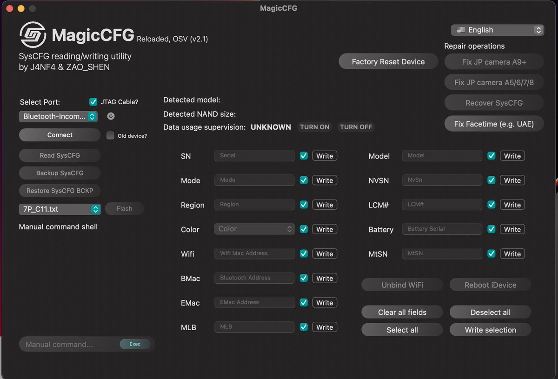This screenshot has width=558, height=379.
Task: Toggle the Battery field checkbox
Action: coord(492,229)
